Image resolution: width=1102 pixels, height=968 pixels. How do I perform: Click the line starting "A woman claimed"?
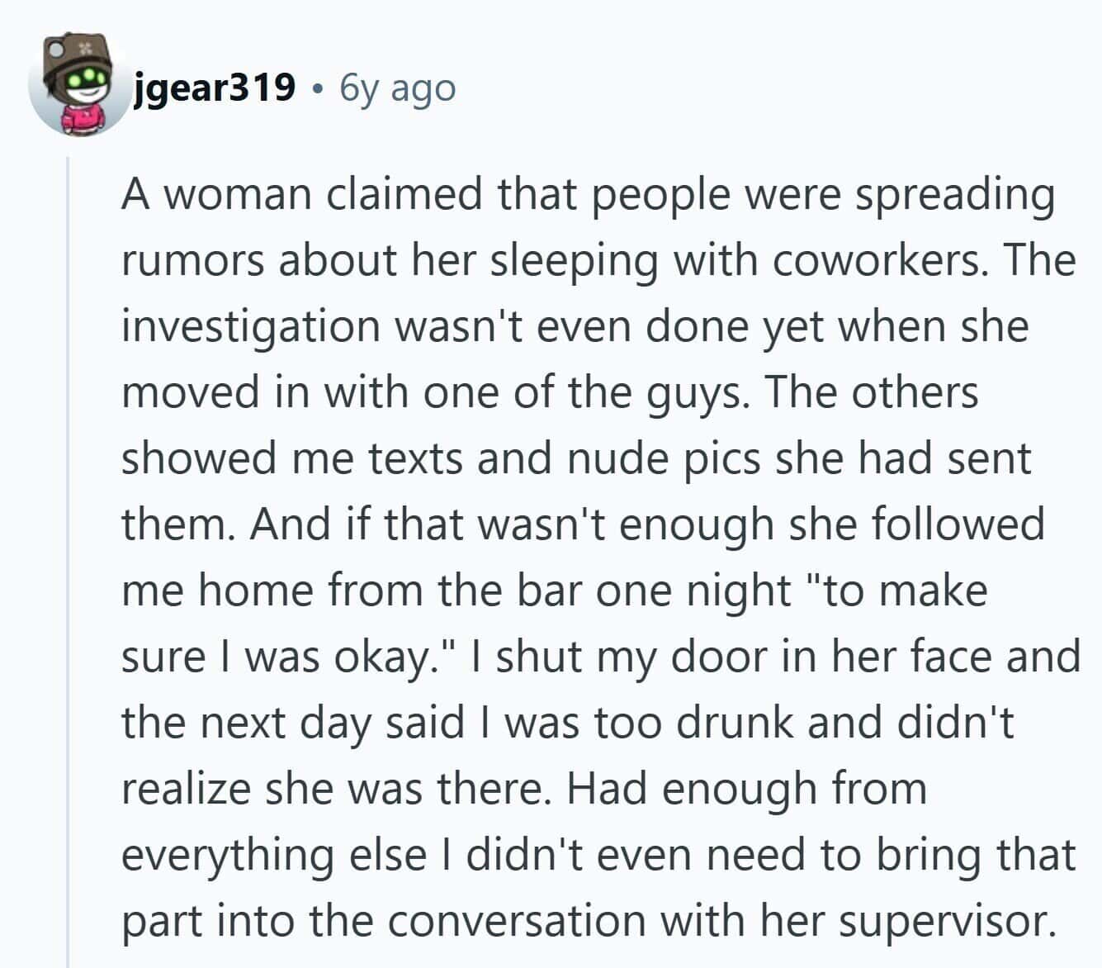tap(589, 197)
